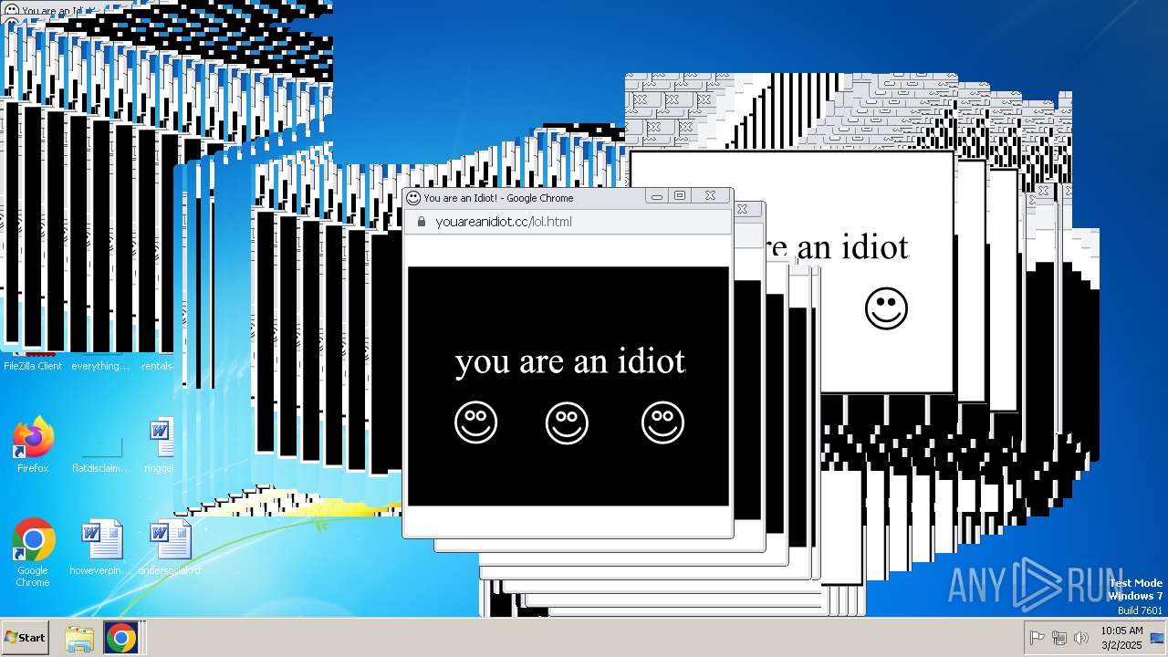This screenshot has height=657, width=1168.
Task: Open the howeverpin Word document icon
Action: point(101,548)
